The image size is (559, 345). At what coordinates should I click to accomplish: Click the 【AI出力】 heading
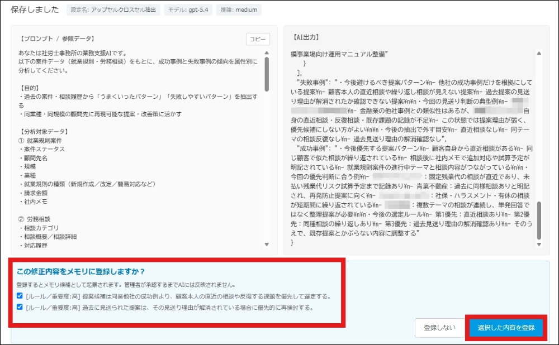306,37
